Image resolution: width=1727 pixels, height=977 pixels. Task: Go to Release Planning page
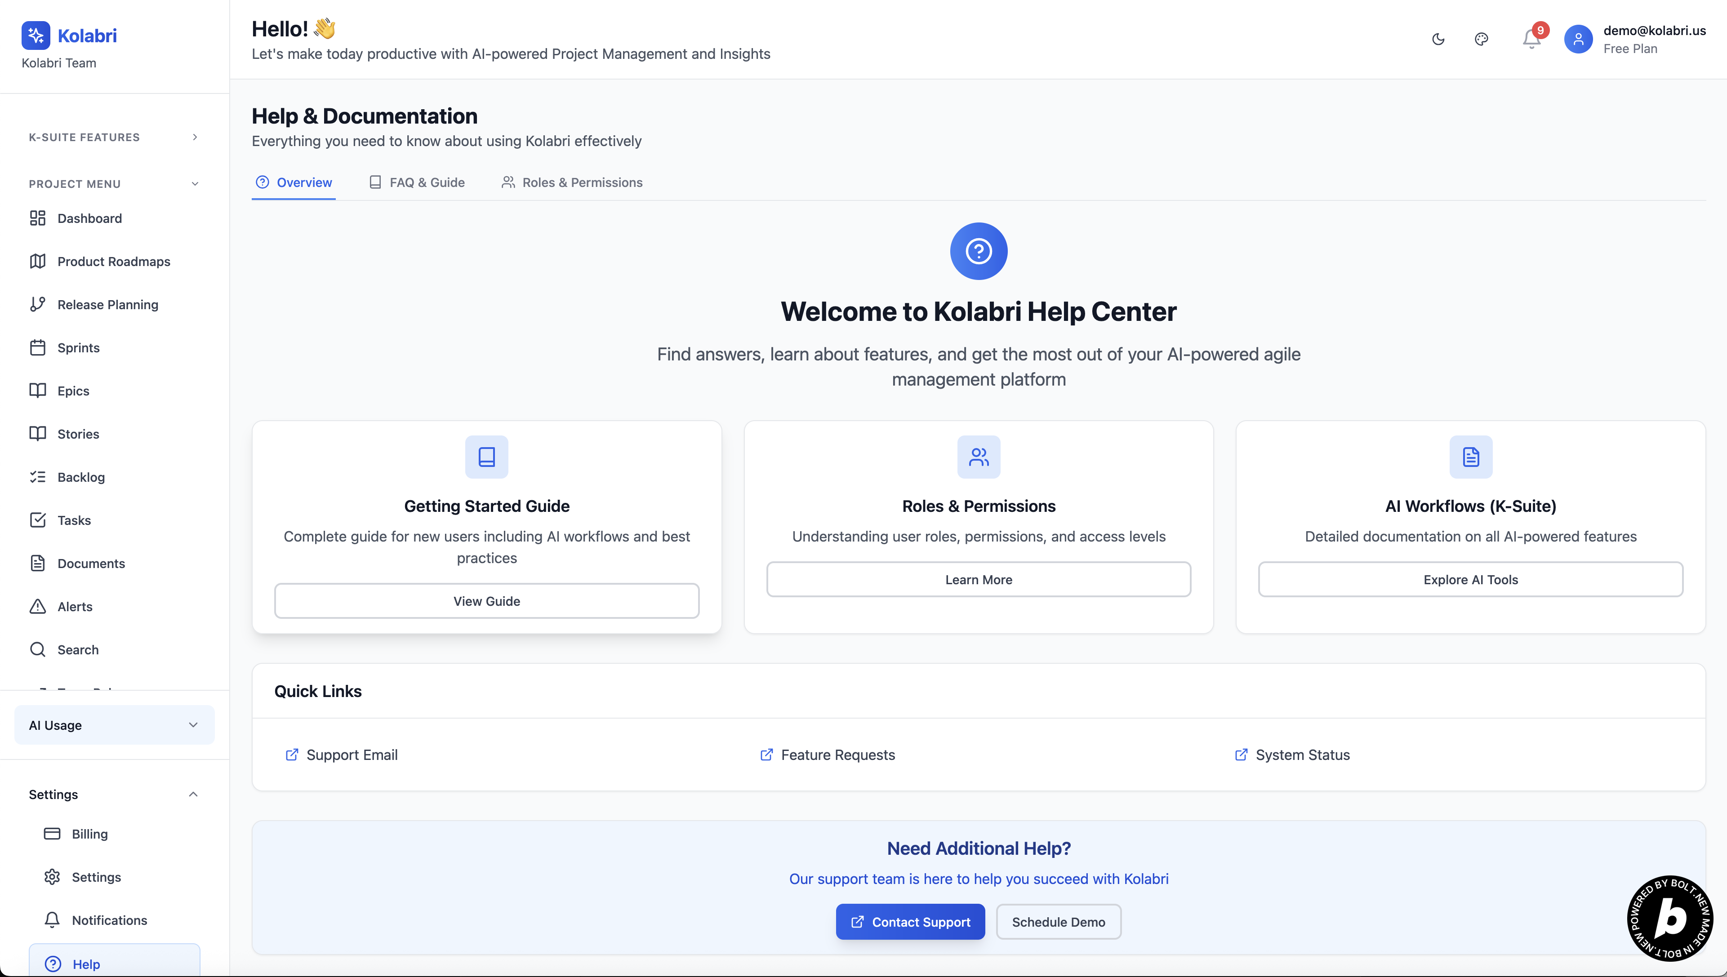107,305
